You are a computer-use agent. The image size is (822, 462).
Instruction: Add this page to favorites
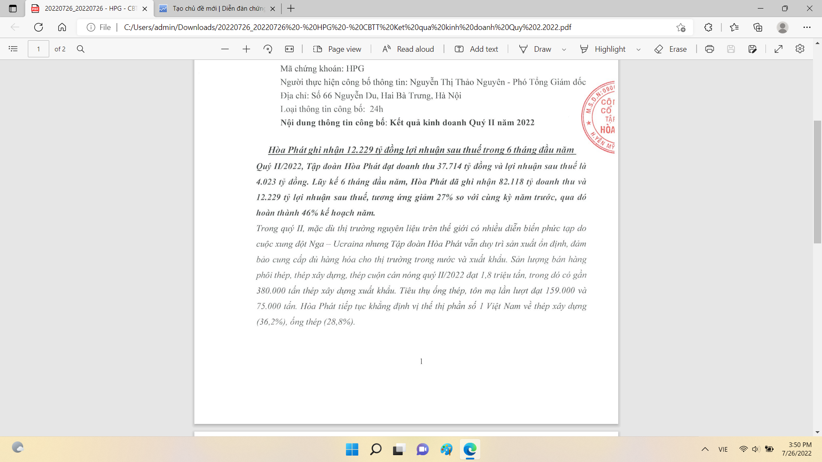tap(681, 27)
